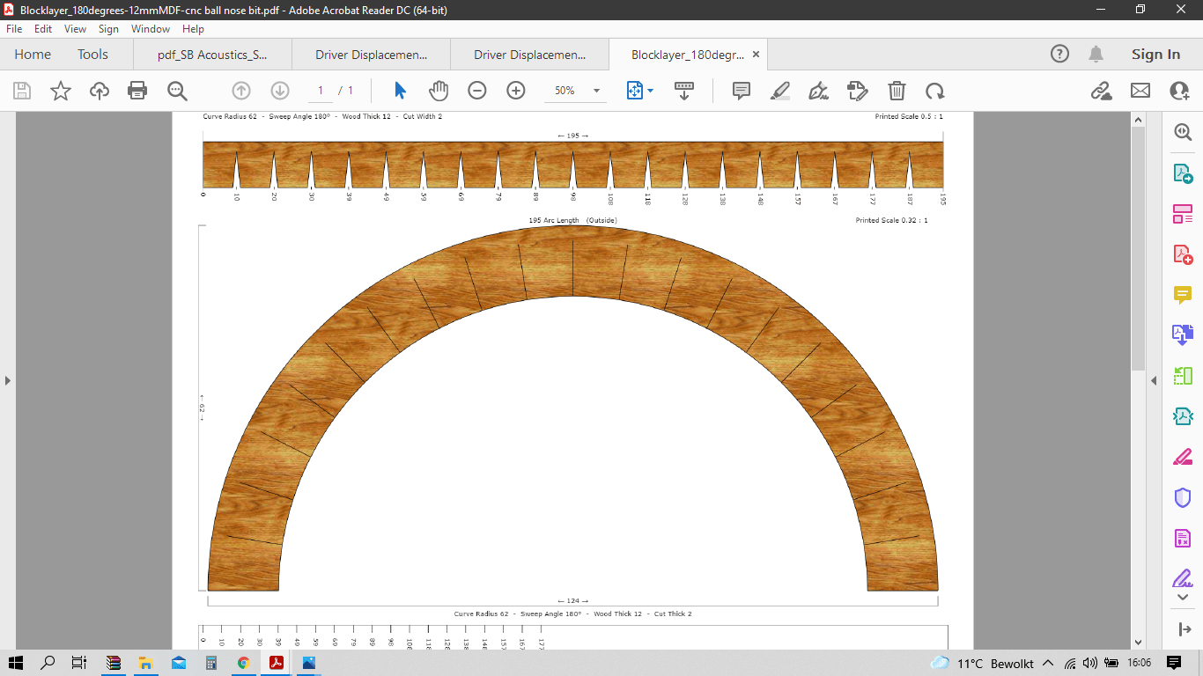Open the zoom percentage dropdown arrow
This screenshot has height=676, width=1203.
(x=596, y=91)
